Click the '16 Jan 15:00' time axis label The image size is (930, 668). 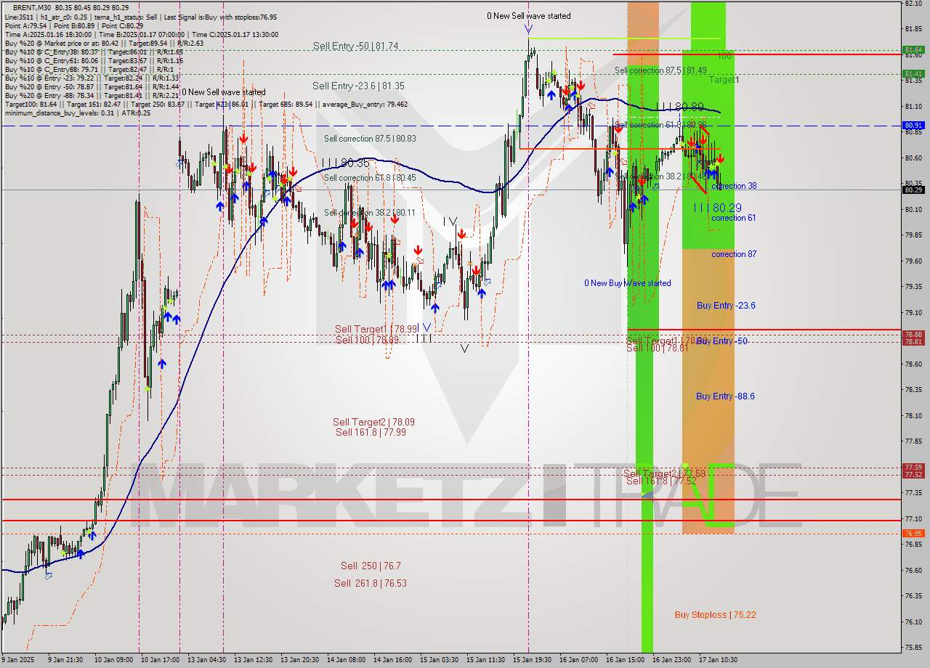624,660
